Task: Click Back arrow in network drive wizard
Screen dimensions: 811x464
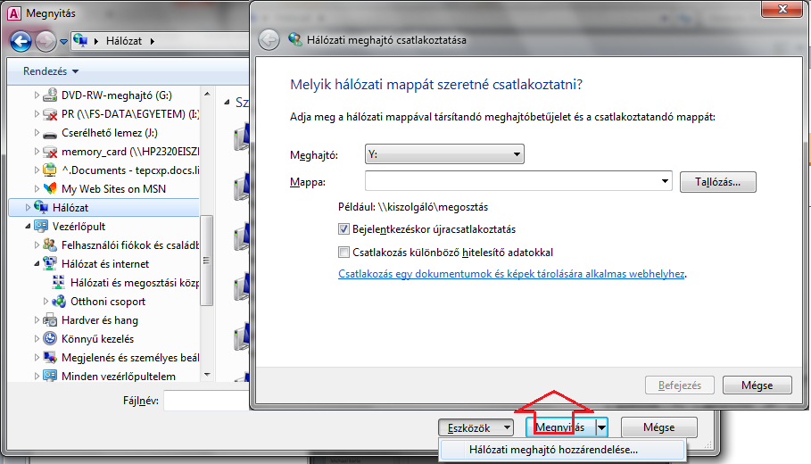Action: tap(269, 40)
